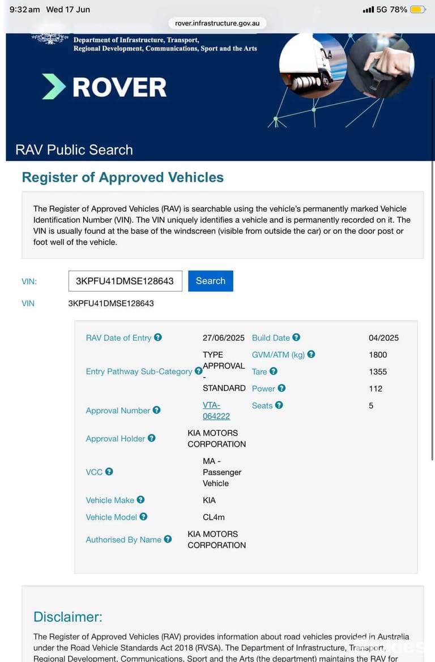
Task: Tap the battery indicator in status bar
Action: pyautogui.click(x=417, y=9)
